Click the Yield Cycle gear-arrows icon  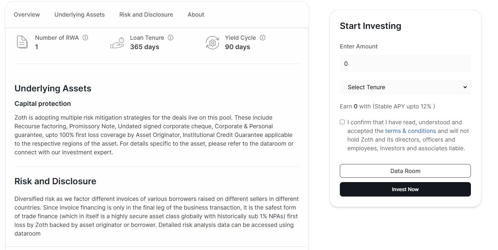click(212, 43)
